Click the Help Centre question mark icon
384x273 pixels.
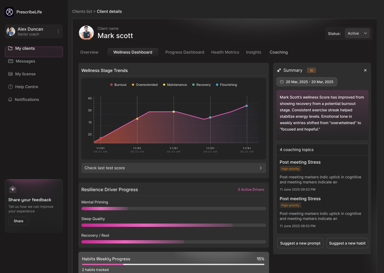10,87
